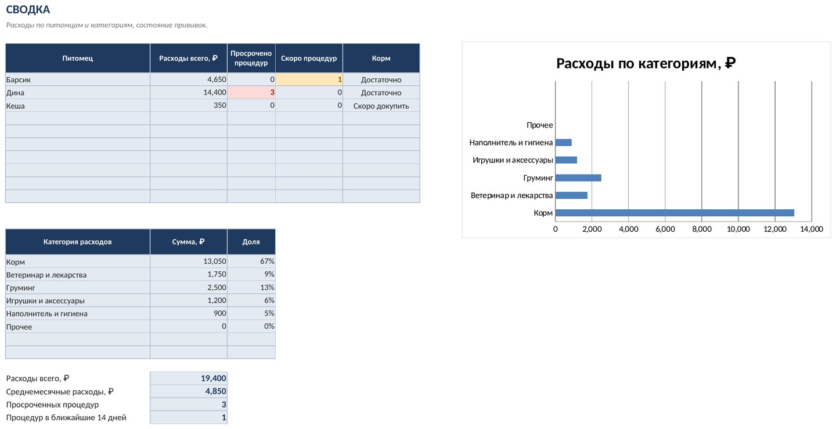
Task: Click the 'Игрушки и аксессуары' chart axis label
Action: [x=513, y=160]
